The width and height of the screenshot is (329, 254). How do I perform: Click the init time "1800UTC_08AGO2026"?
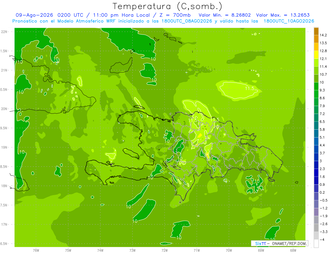(187, 21)
